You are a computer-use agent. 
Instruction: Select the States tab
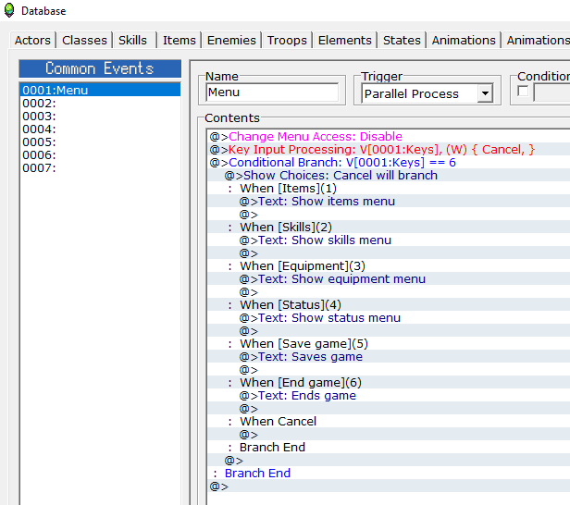402,41
